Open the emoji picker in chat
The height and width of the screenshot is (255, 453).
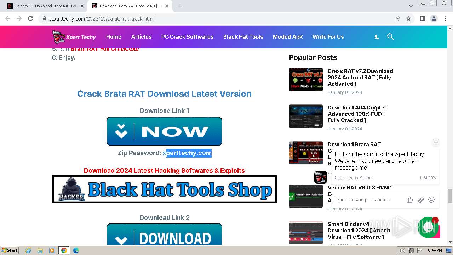click(x=431, y=200)
